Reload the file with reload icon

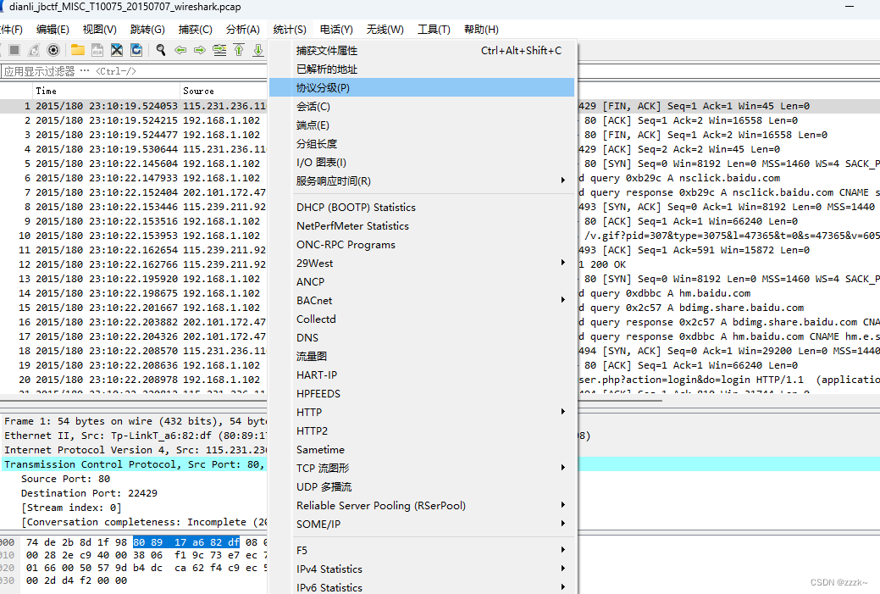137,49
